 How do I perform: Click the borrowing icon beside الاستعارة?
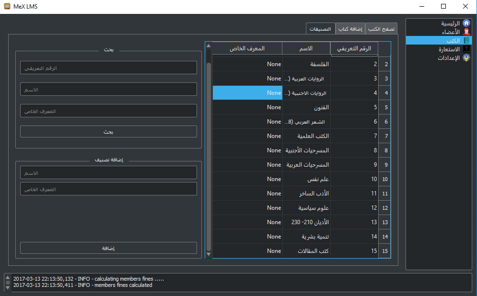click(466, 49)
